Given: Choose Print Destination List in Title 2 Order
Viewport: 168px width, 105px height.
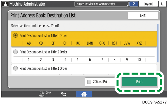Looking at the screenshot, I should pyautogui.click(x=15, y=52).
